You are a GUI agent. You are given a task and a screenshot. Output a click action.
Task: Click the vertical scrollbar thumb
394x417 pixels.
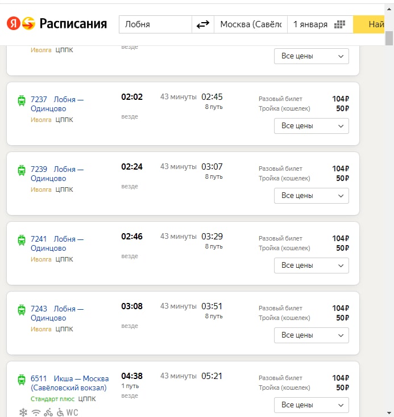click(389, 39)
